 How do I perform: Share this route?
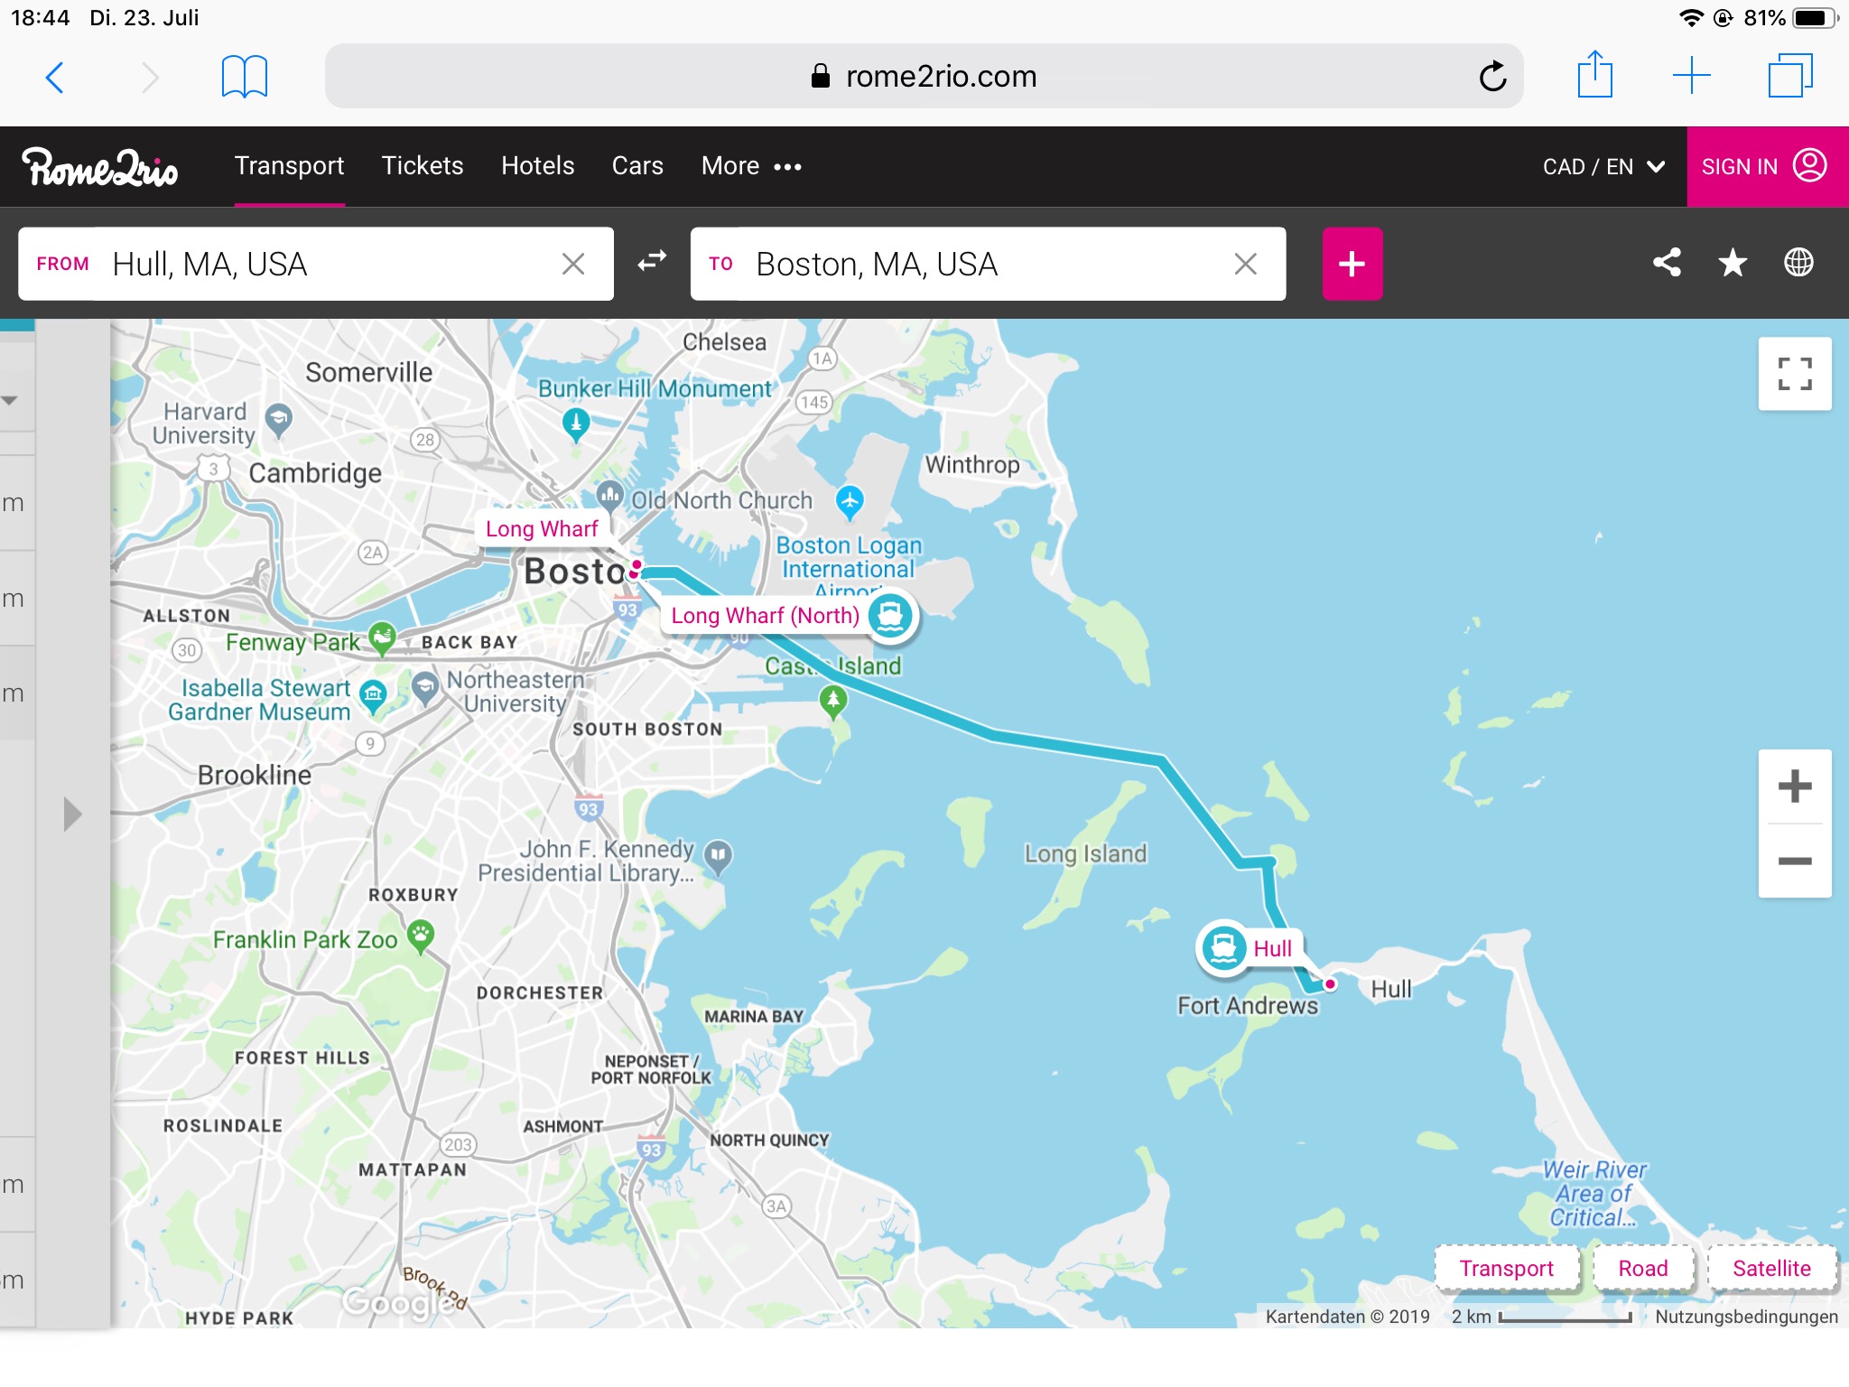[x=1667, y=263]
